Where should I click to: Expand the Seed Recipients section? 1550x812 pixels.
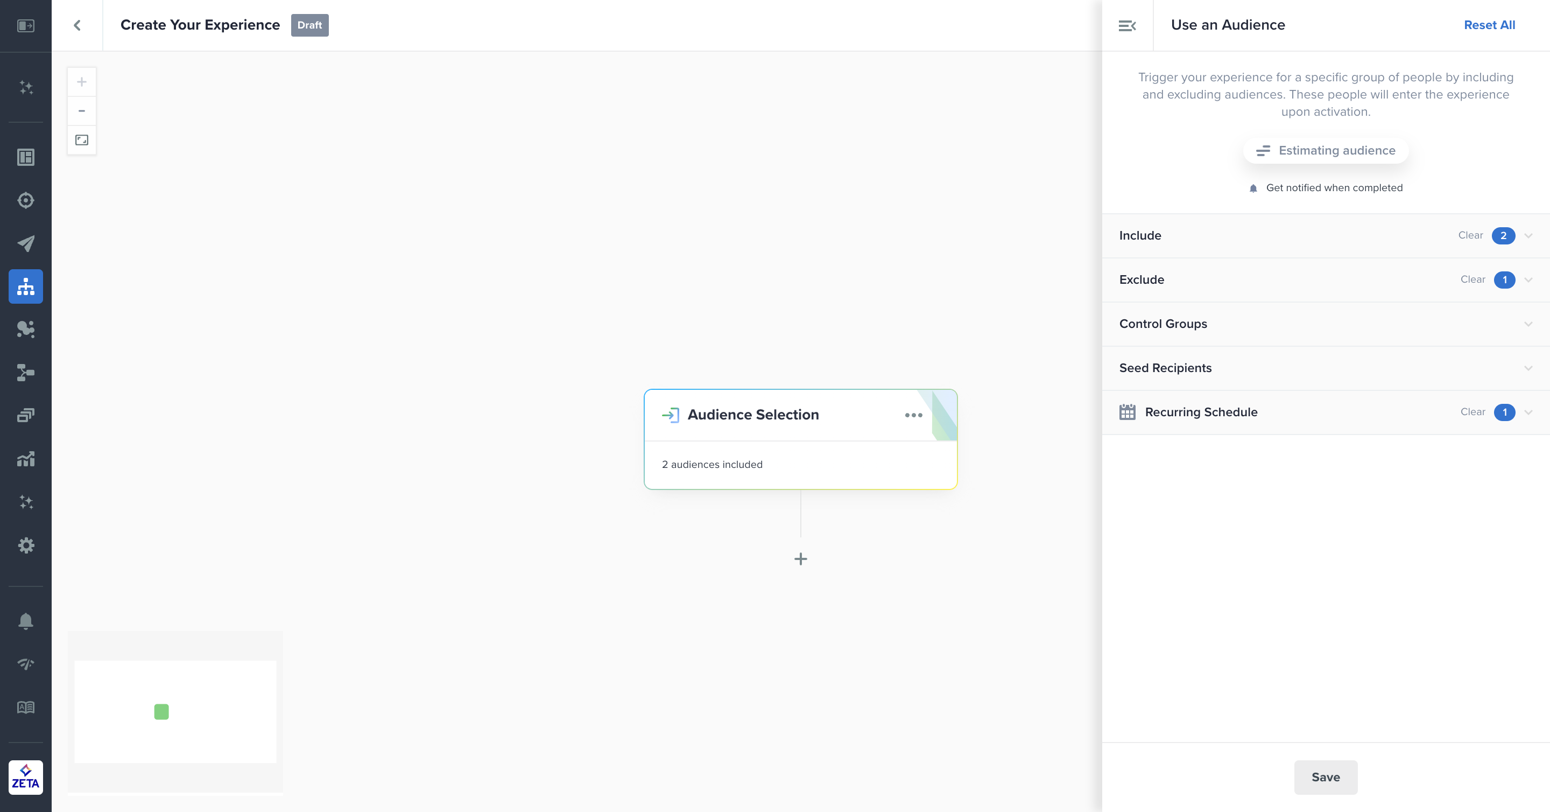(1528, 368)
